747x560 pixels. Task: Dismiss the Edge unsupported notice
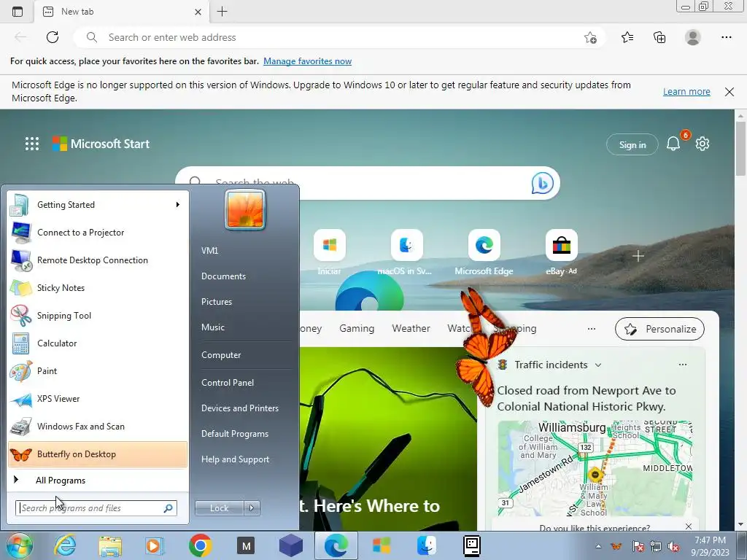(729, 91)
